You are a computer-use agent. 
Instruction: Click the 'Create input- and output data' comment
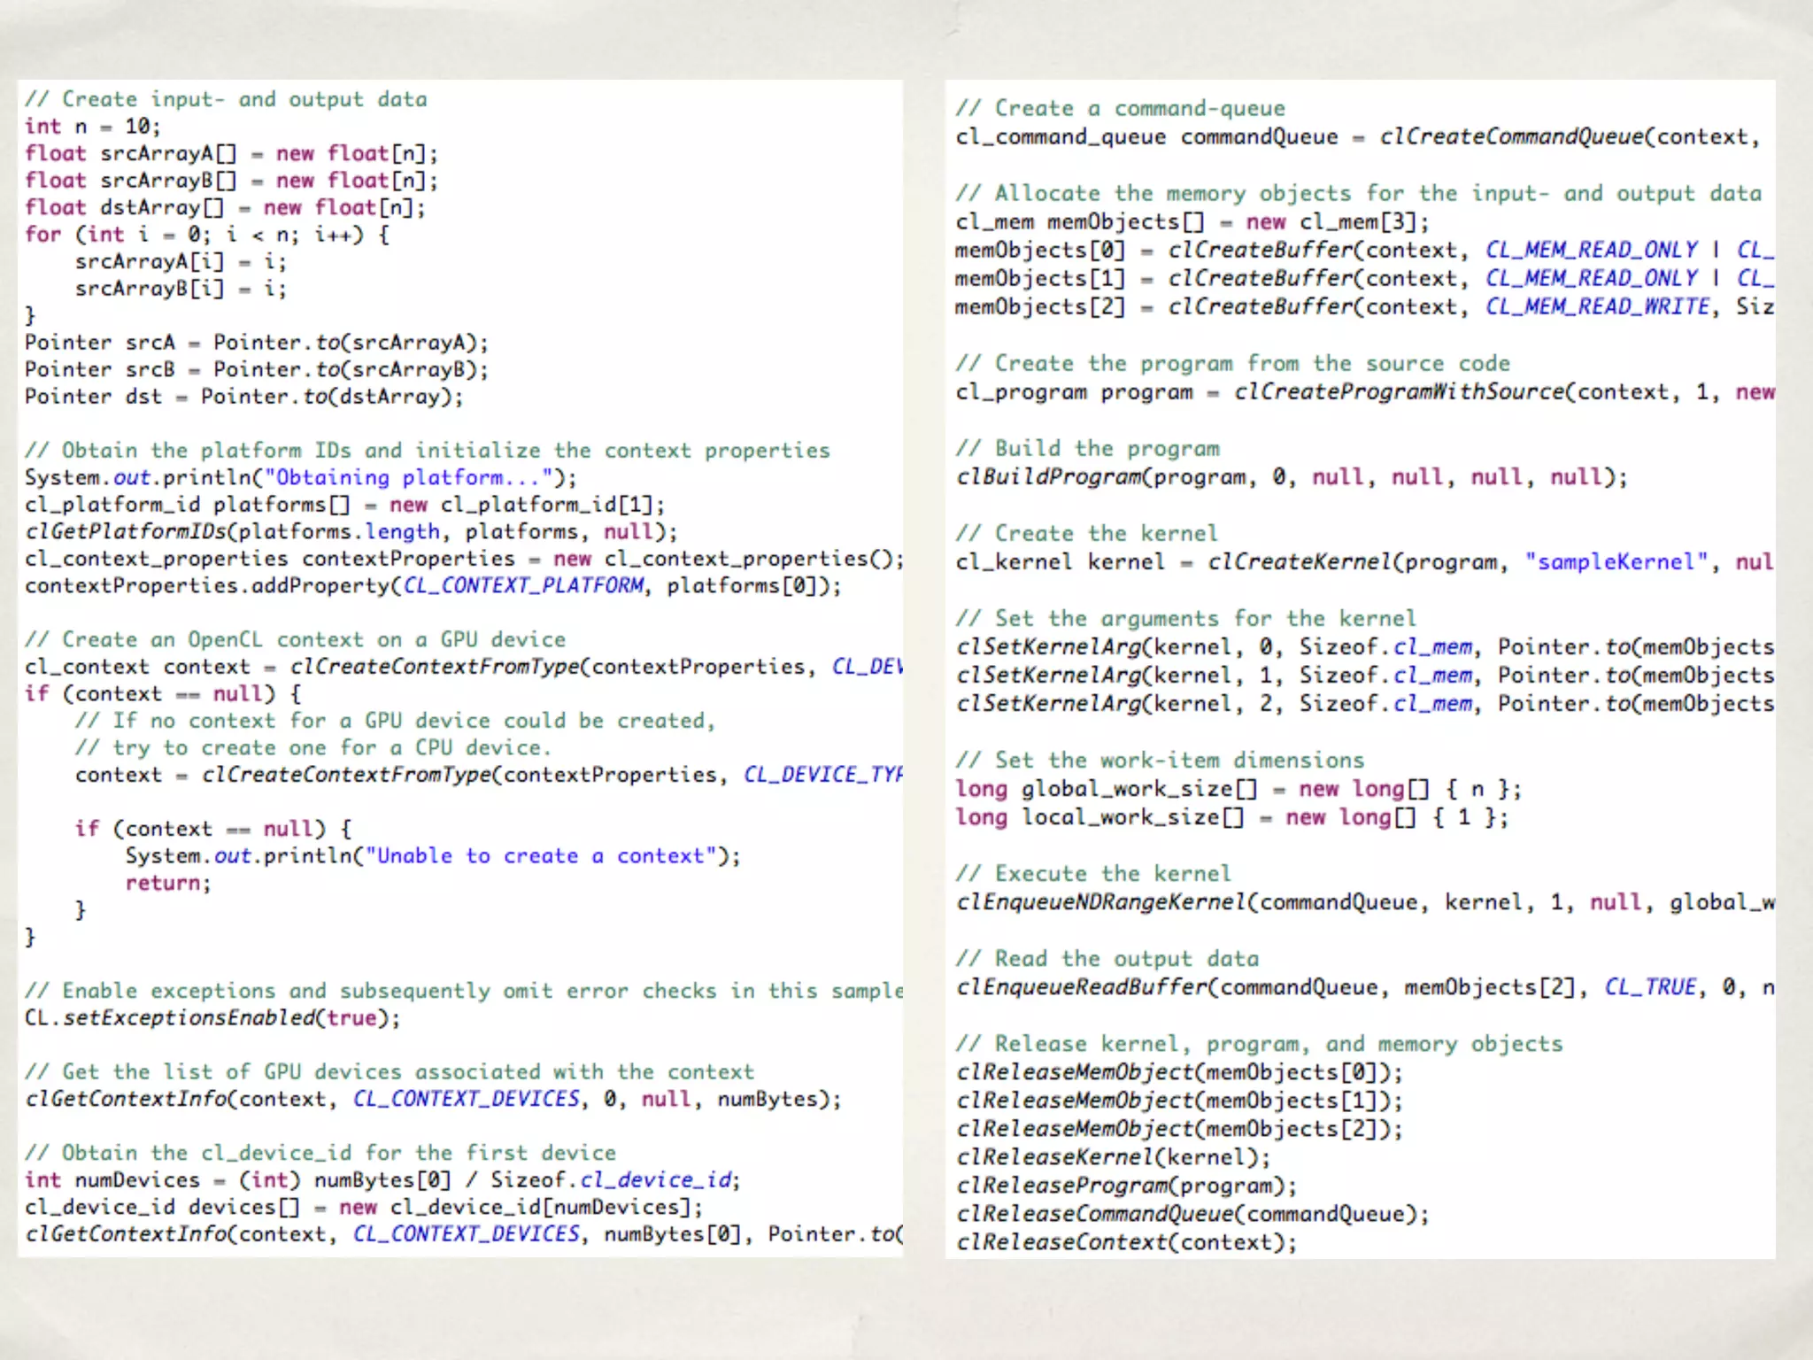click(x=226, y=99)
